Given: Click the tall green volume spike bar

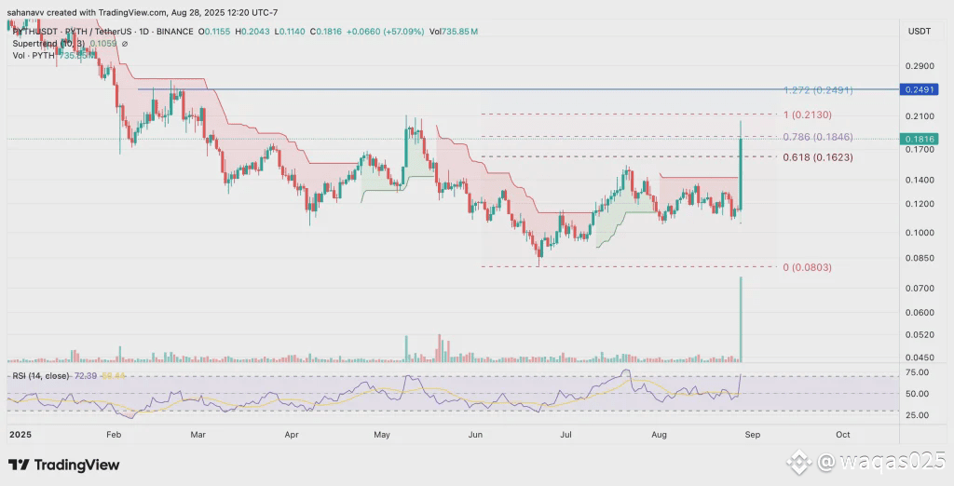Looking at the screenshot, I should [741, 318].
